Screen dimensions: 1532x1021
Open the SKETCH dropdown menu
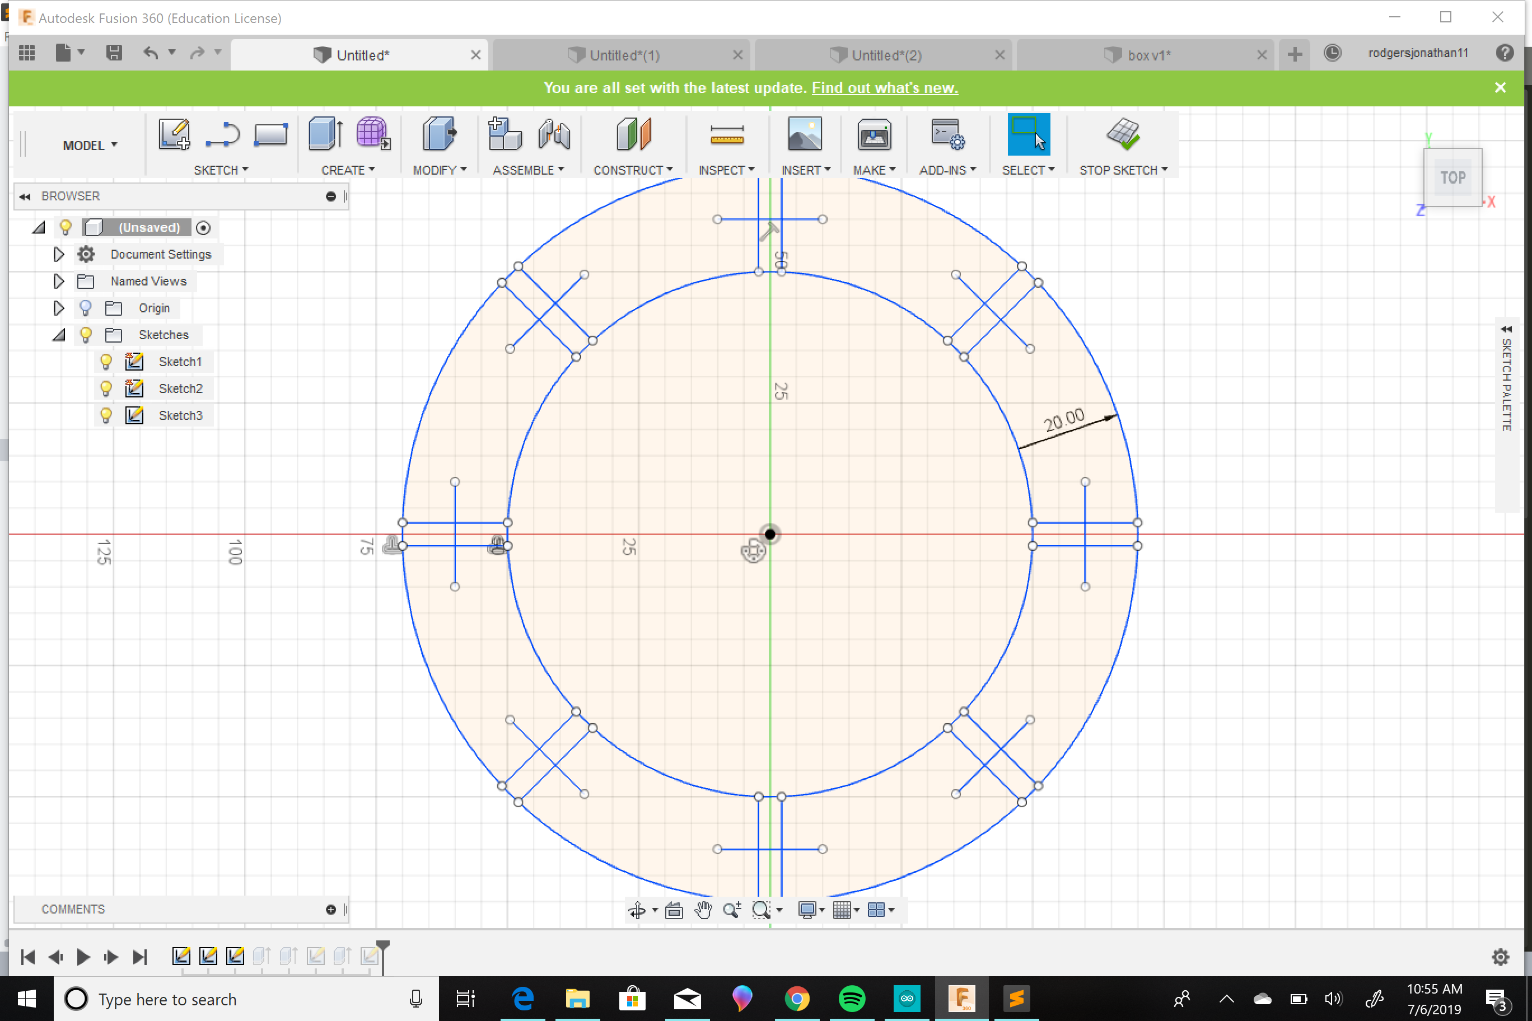(221, 170)
